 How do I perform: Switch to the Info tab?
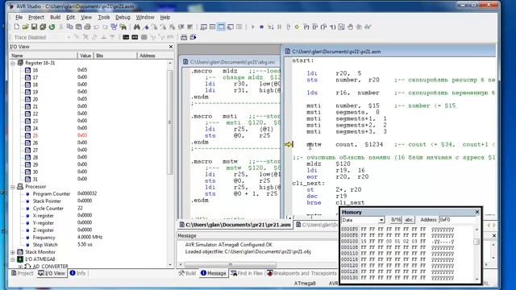(x=78, y=273)
